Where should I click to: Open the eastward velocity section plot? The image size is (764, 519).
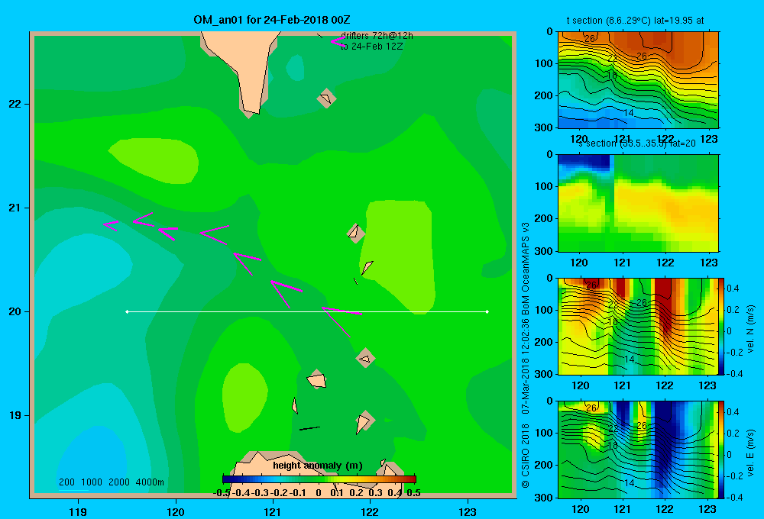pos(638,450)
